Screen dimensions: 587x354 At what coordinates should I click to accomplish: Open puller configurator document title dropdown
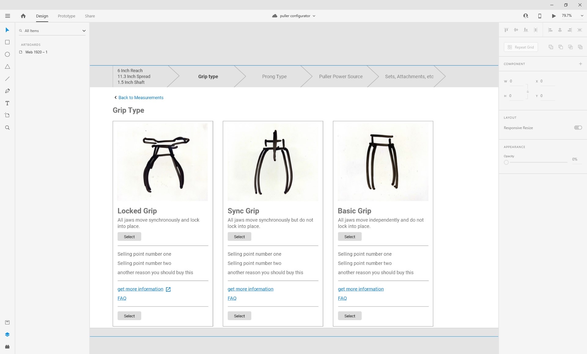pos(314,16)
